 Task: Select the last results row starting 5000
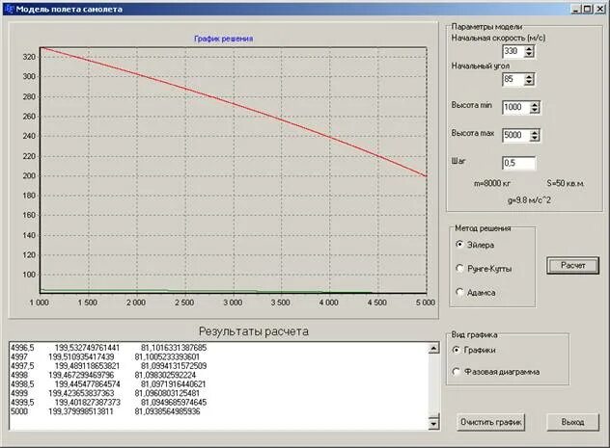[x=105, y=411]
